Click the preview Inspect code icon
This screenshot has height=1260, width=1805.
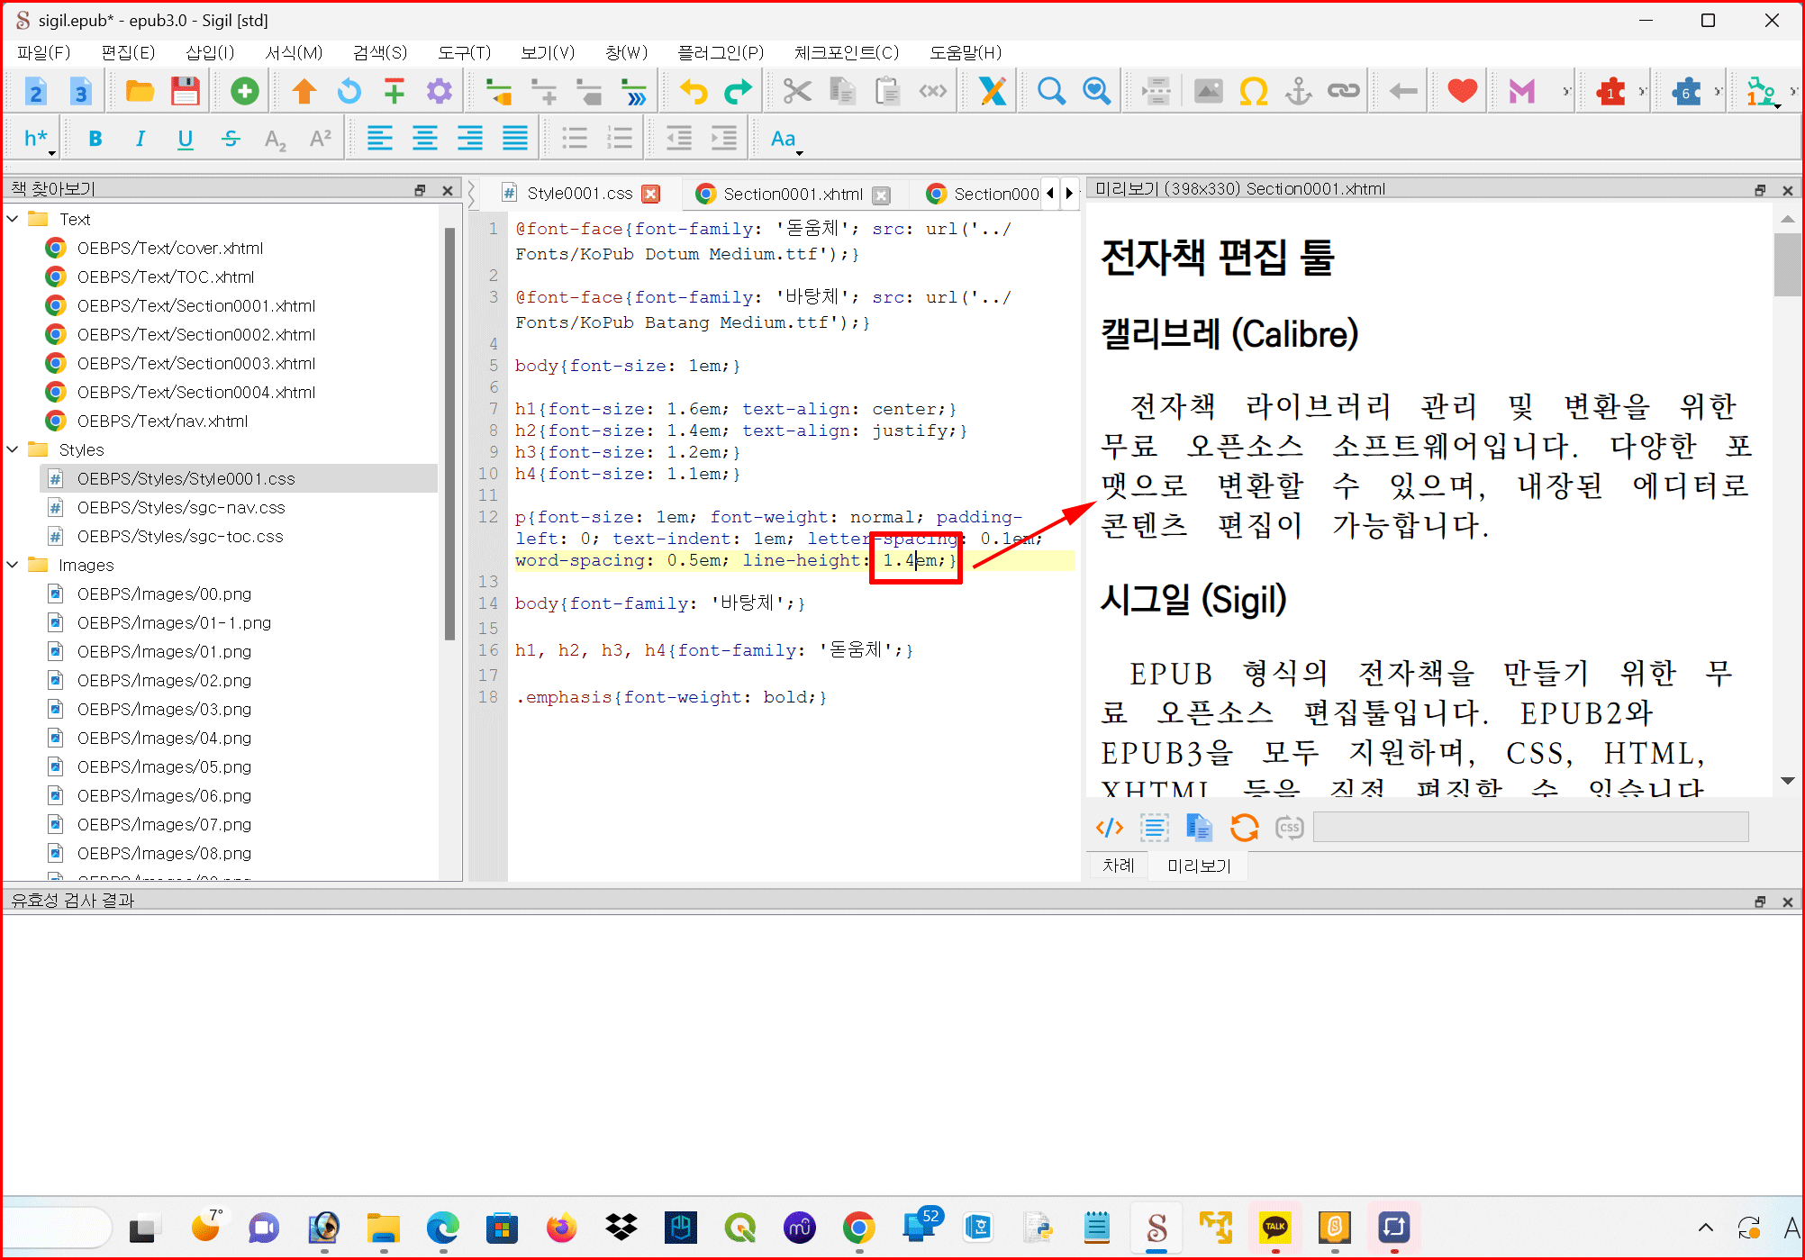(x=1109, y=827)
